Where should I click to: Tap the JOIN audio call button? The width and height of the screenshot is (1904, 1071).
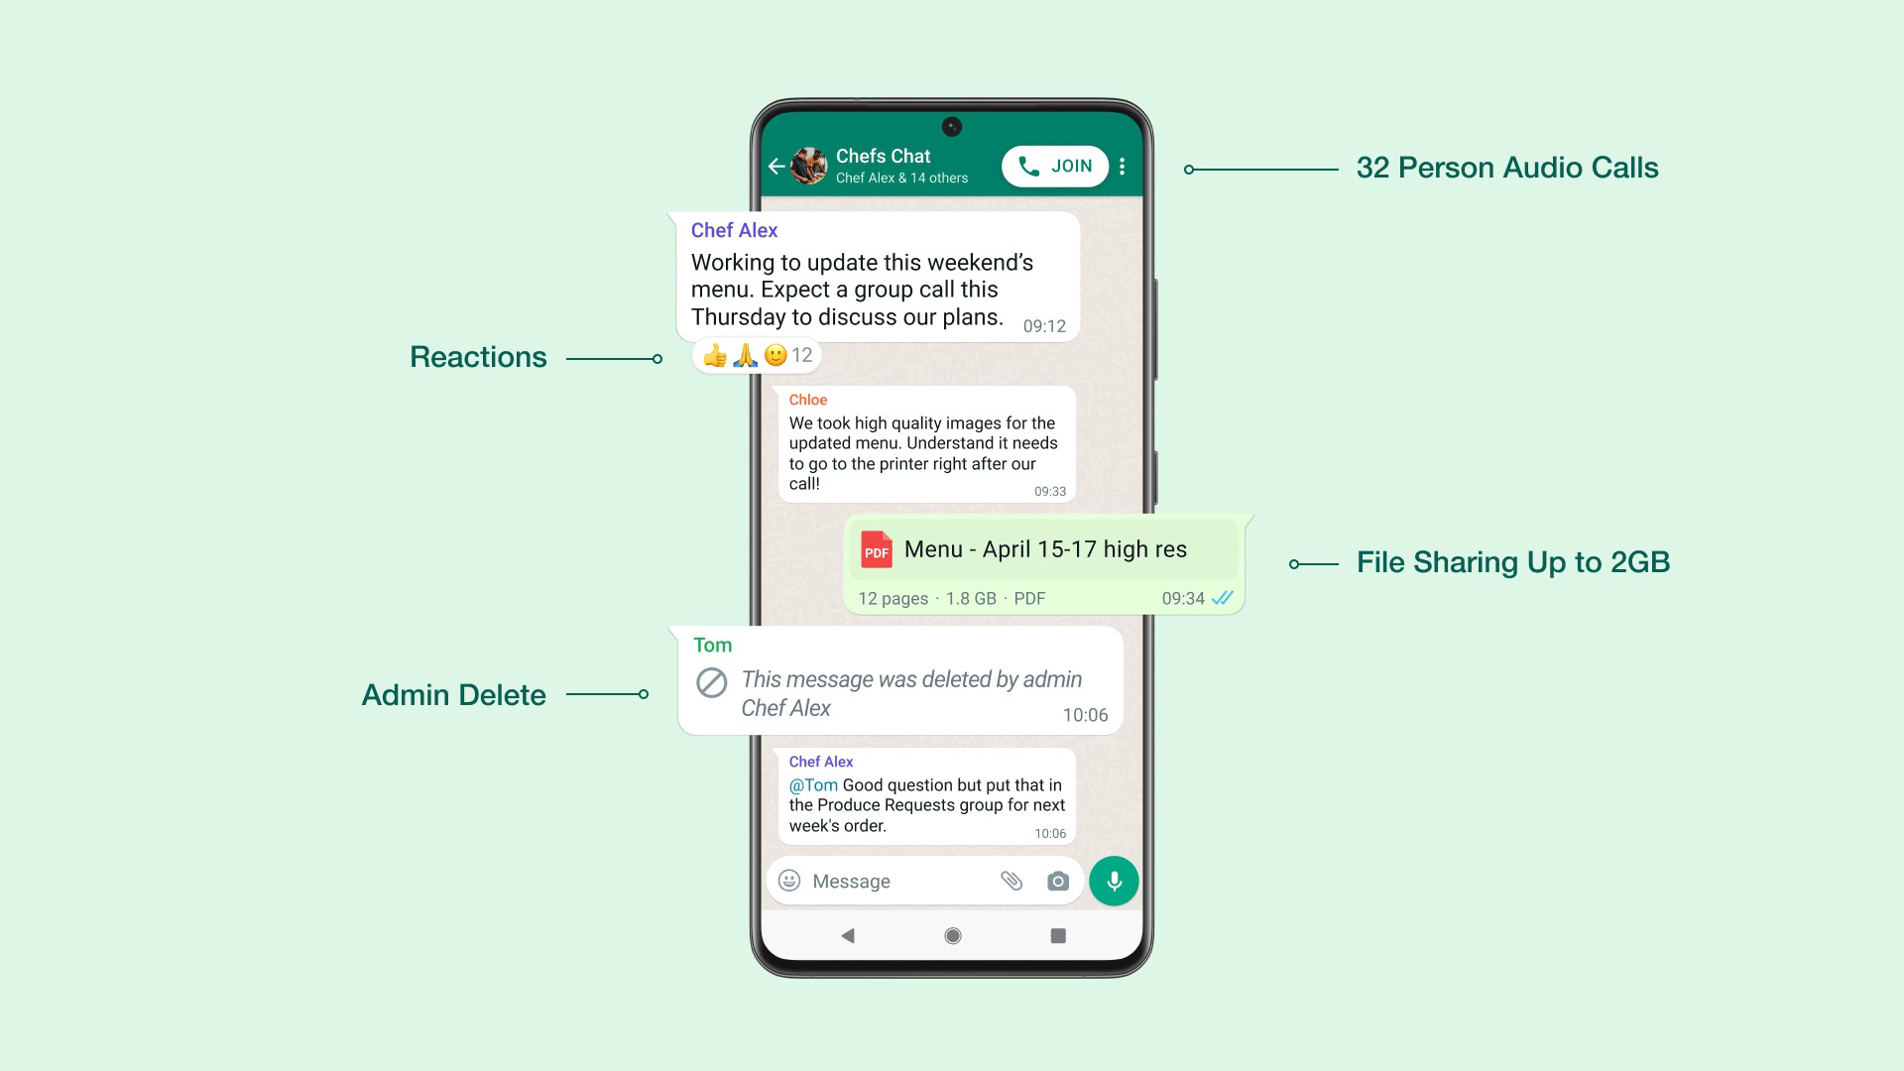[x=1054, y=166]
